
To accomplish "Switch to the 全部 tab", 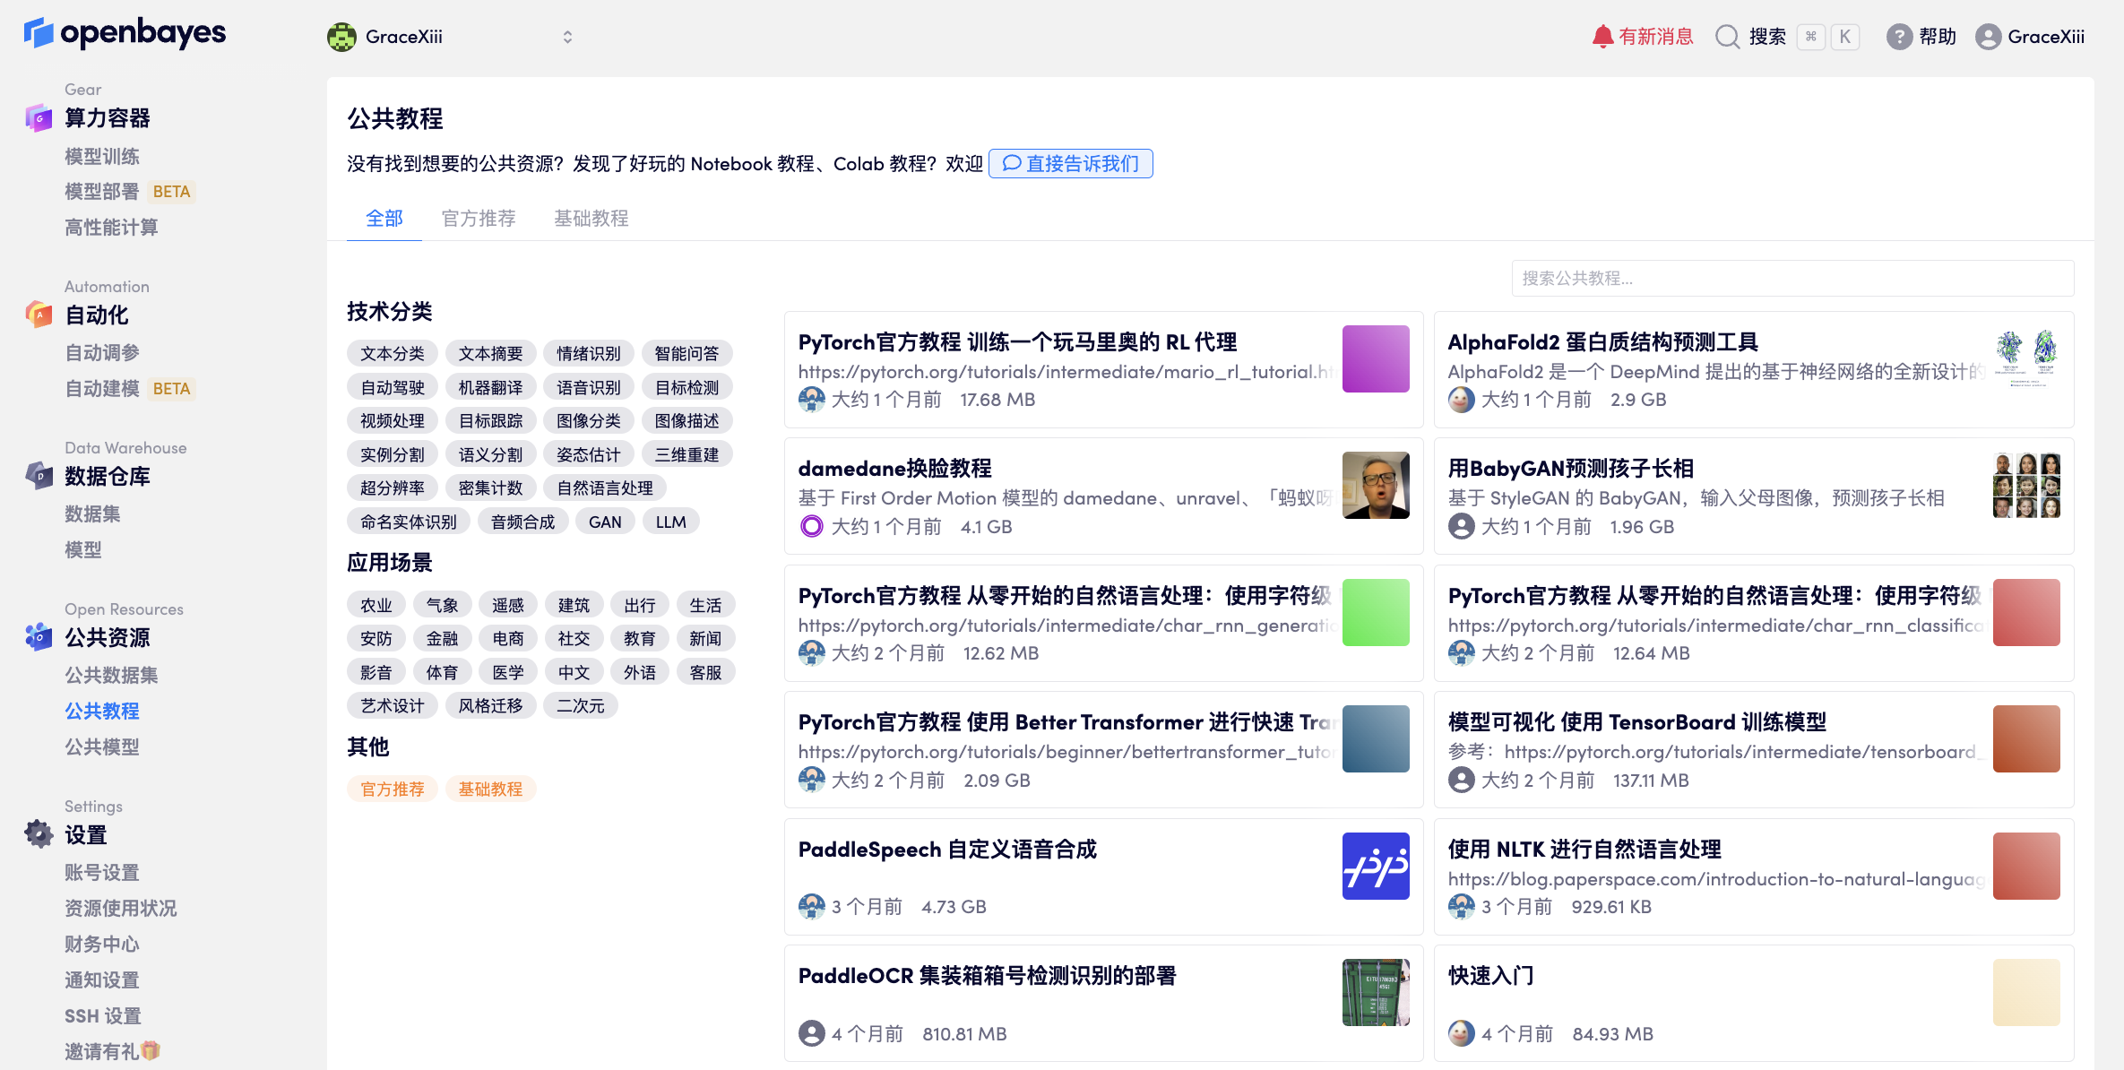I will 384,218.
